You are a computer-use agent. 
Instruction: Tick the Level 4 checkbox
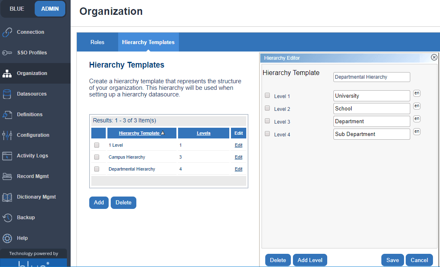click(x=267, y=134)
